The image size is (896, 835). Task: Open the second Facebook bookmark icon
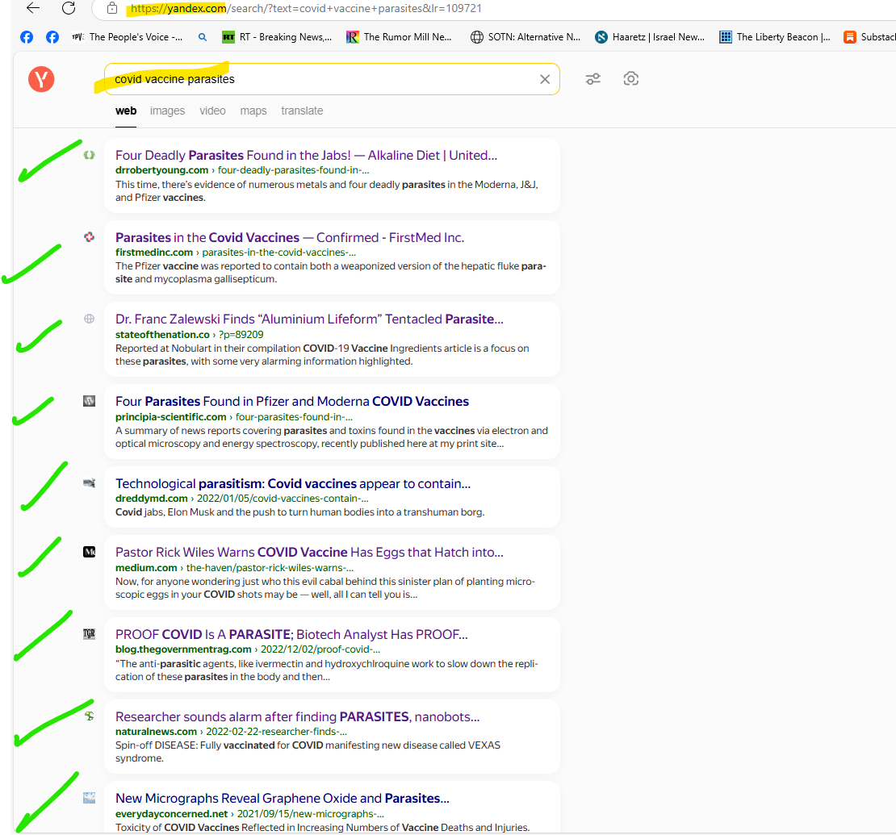point(52,37)
